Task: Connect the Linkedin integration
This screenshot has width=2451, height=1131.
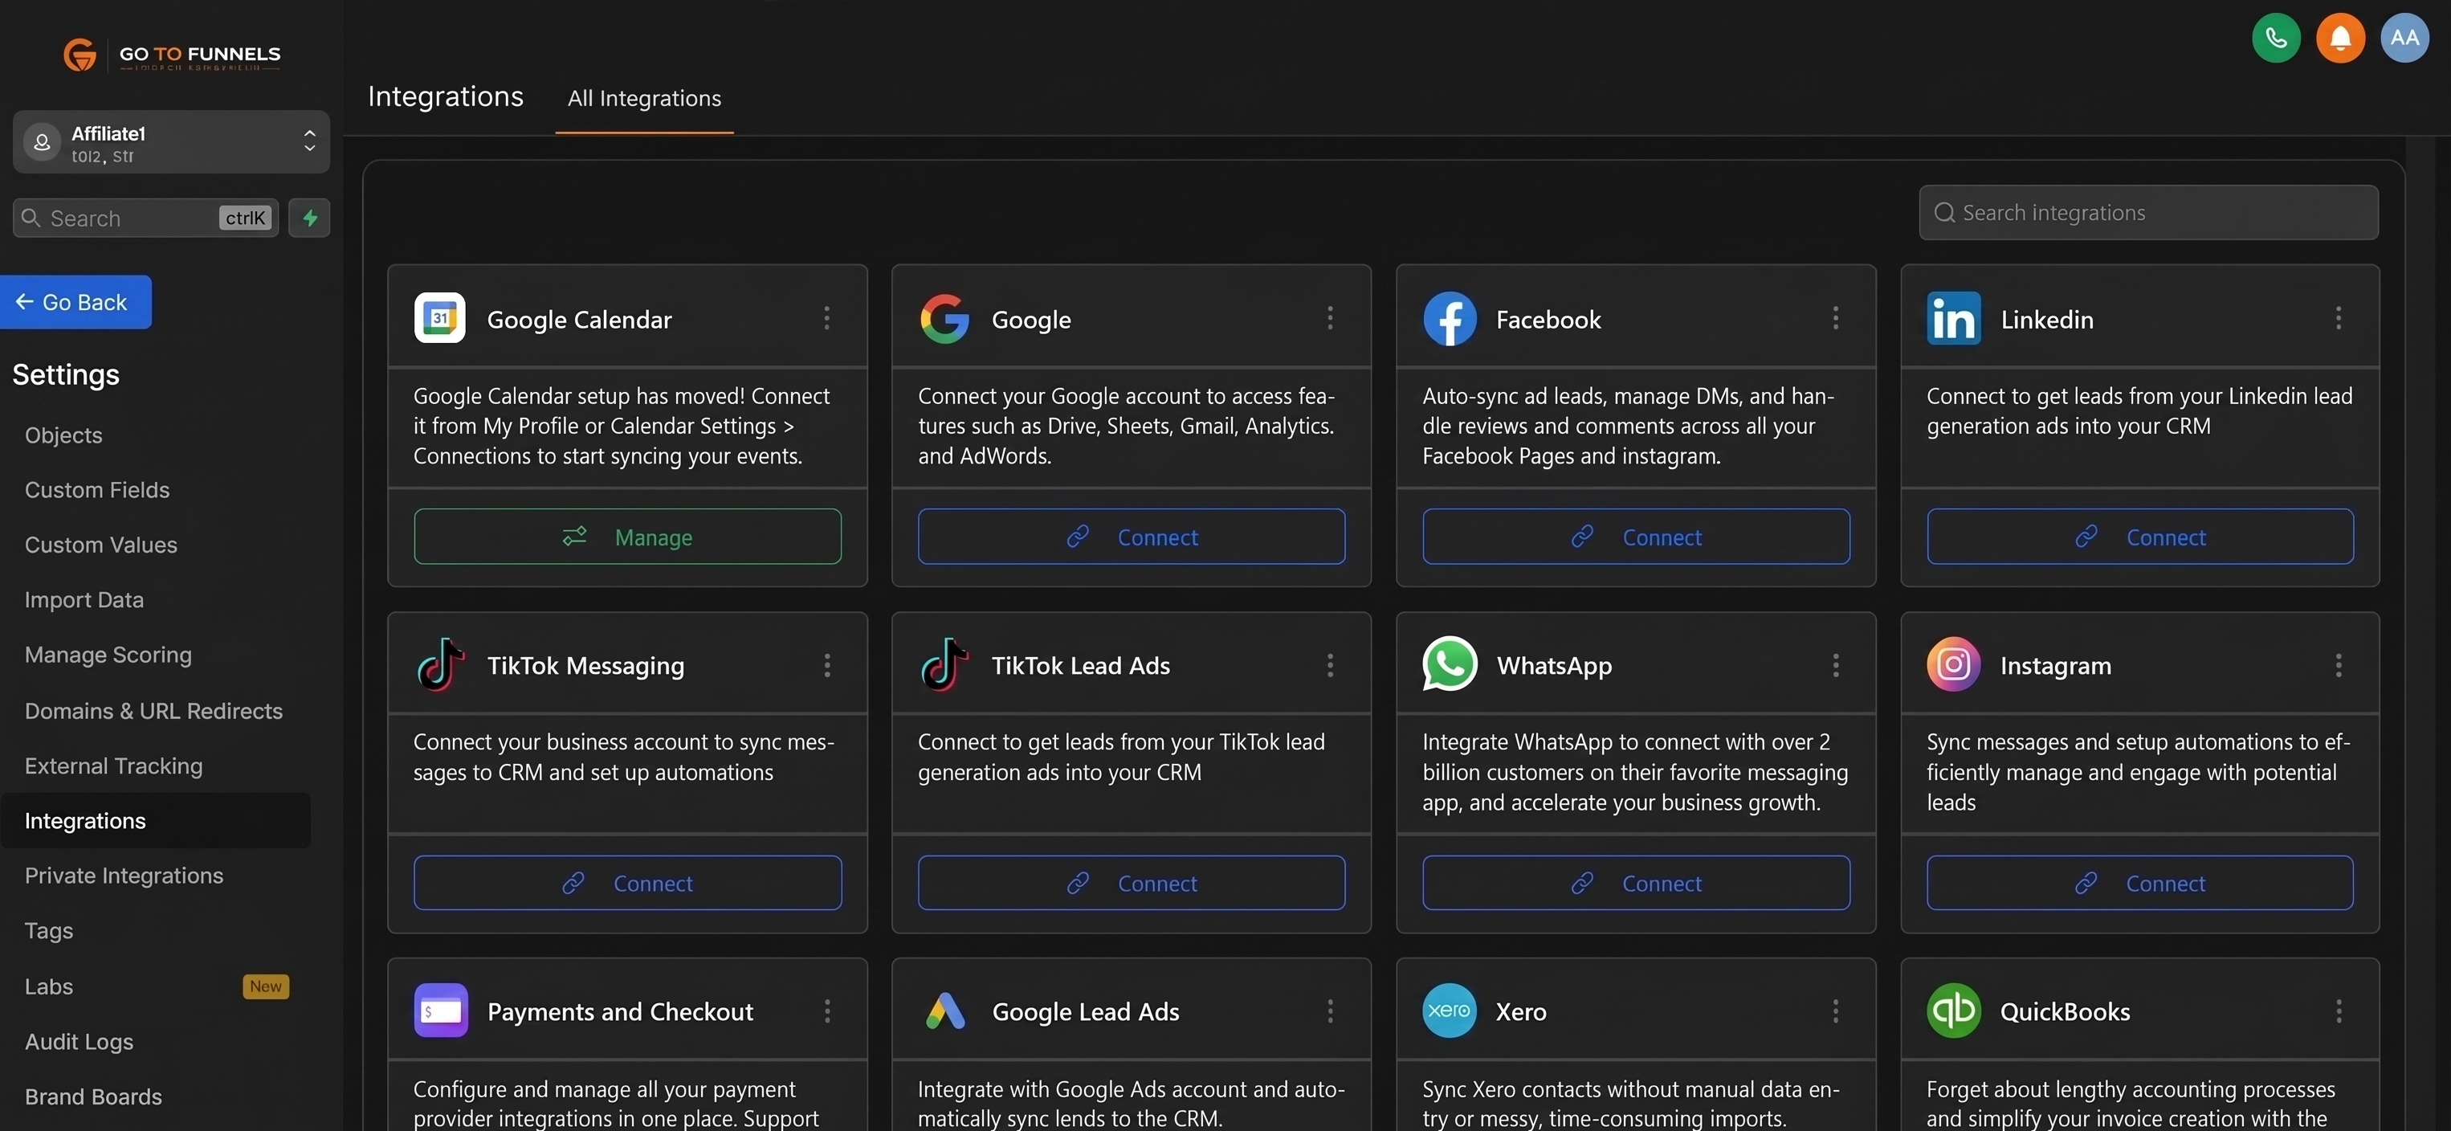Action: [x=2140, y=536]
